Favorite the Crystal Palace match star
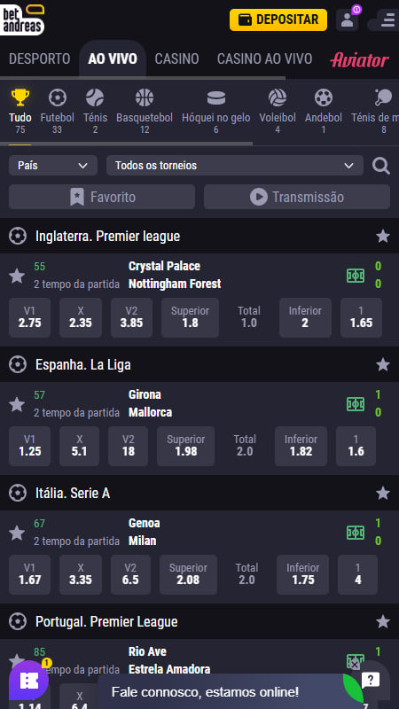 pyautogui.click(x=17, y=276)
